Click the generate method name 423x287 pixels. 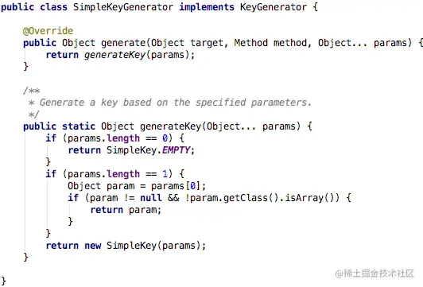point(123,43)
